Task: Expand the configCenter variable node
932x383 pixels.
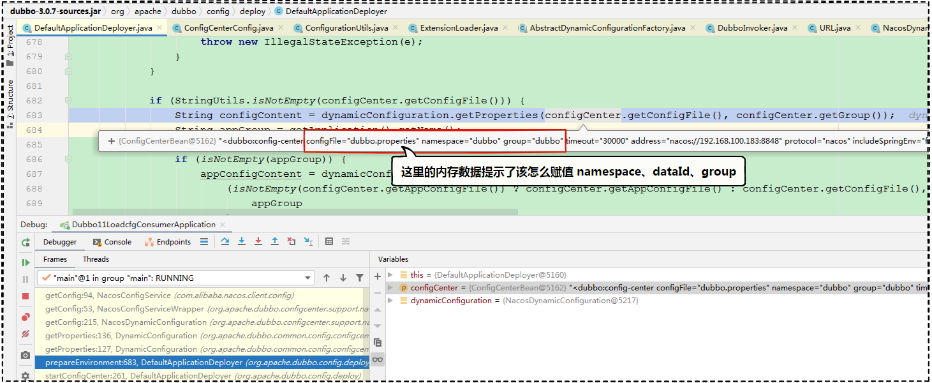Action: (391, 288)
